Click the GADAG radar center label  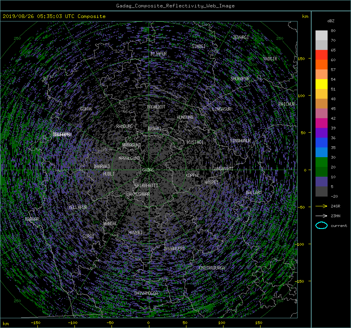(148, 170)
